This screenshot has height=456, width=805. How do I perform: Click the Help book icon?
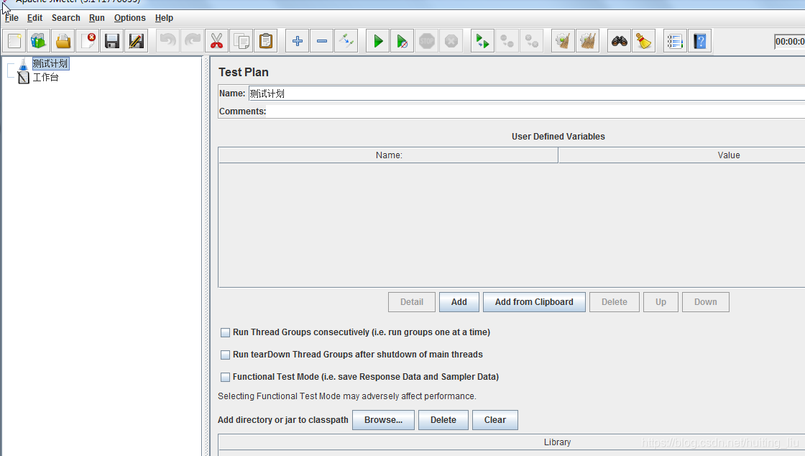coord(700,41)
